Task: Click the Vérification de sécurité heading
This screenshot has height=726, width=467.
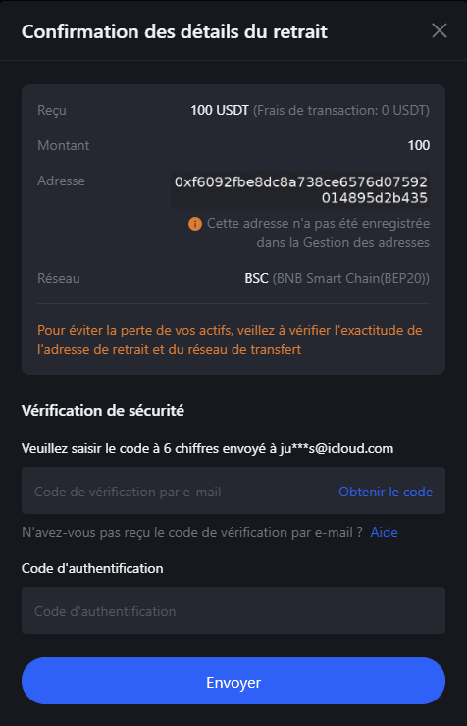Action: tap(103, 411)
